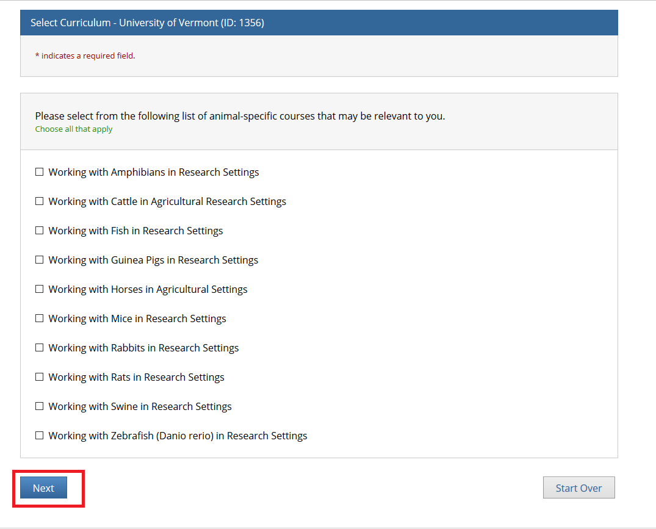Click the 'Zebrafish (Danio rerio) in Research Settings' label text

(178, 436)
